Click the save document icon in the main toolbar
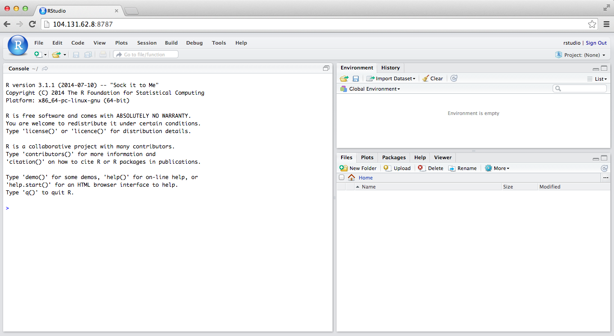 [76, 55]
